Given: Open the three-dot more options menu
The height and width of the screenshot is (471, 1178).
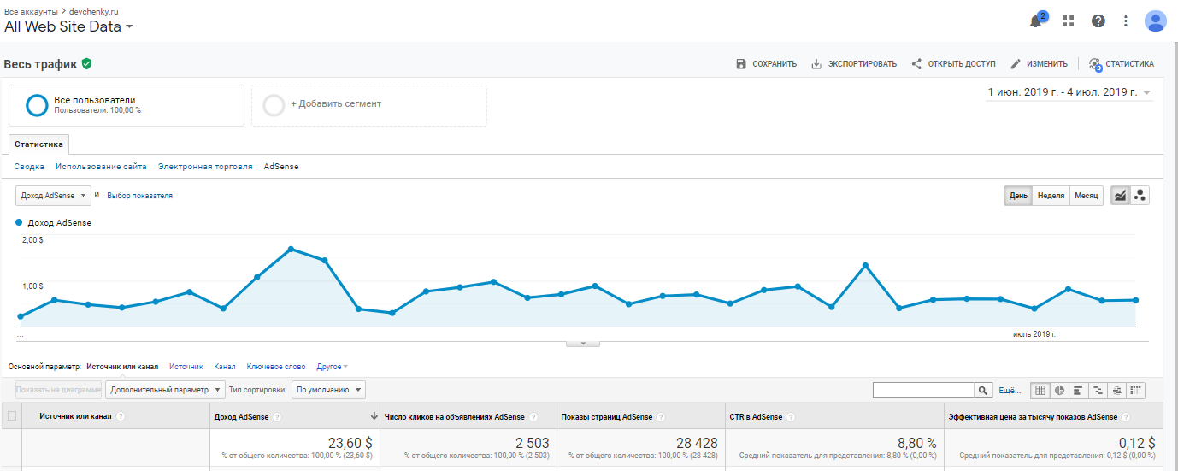Looking at the screenshot, I should (x=1126, y=21).
